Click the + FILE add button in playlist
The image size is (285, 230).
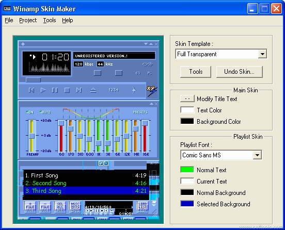pos(30,207)
